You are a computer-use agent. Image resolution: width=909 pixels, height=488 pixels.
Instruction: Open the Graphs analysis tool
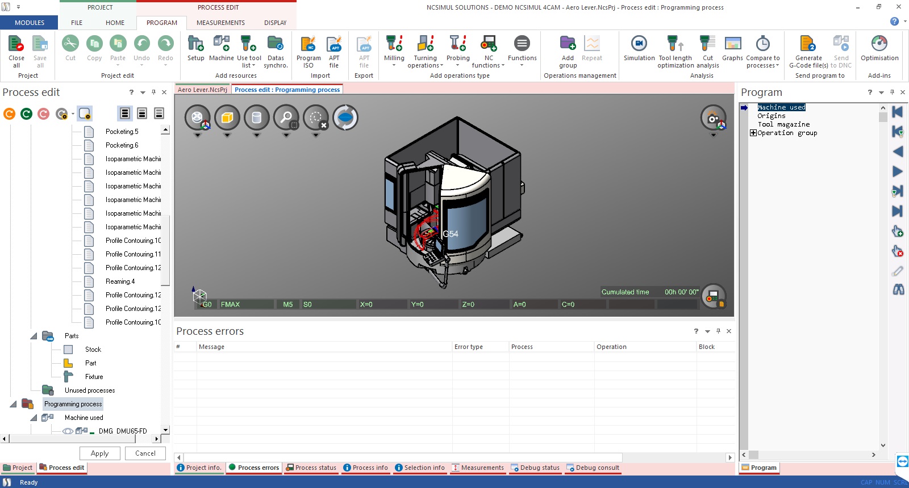click(x=732, y=49)
